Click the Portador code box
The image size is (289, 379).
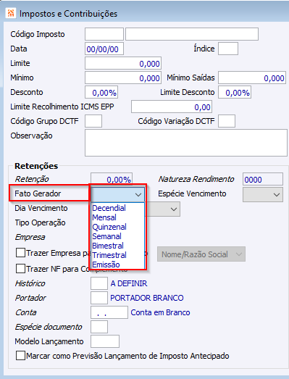pyautogui.click(x=99, y=298)
